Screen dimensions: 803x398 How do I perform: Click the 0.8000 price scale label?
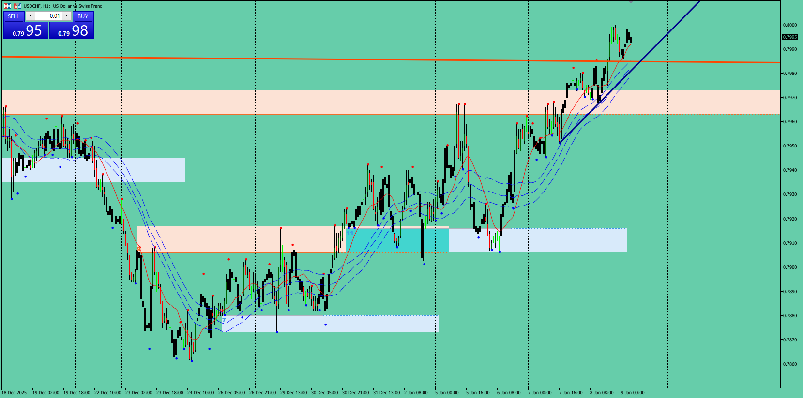point(790,25)
